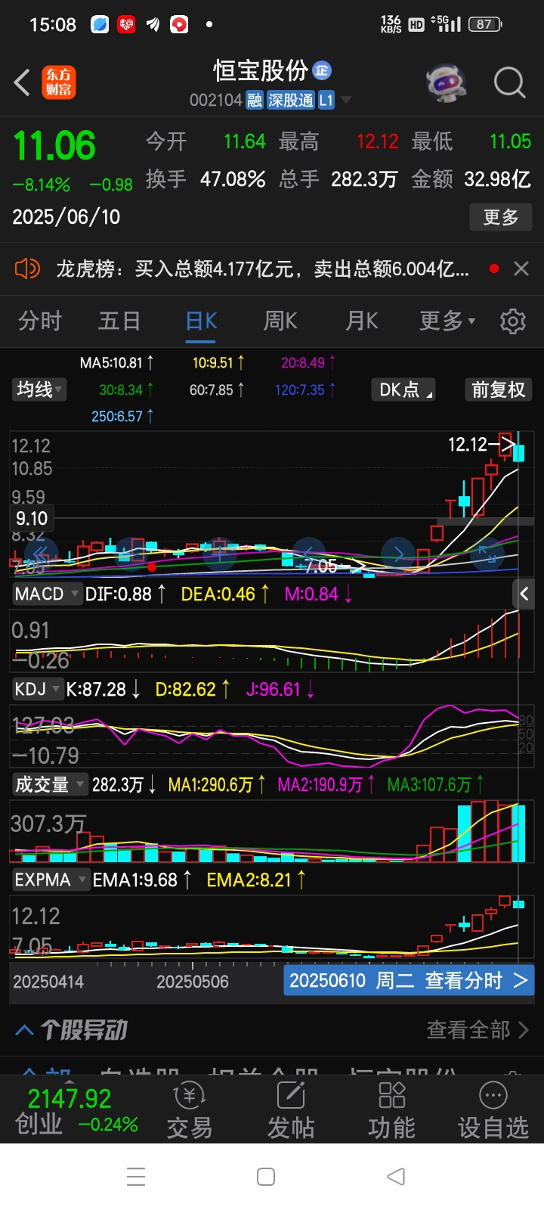Tap the DIF:0.88 MACD value
This screenshot has height=1210, width=544.
click(x=125, y=594)
